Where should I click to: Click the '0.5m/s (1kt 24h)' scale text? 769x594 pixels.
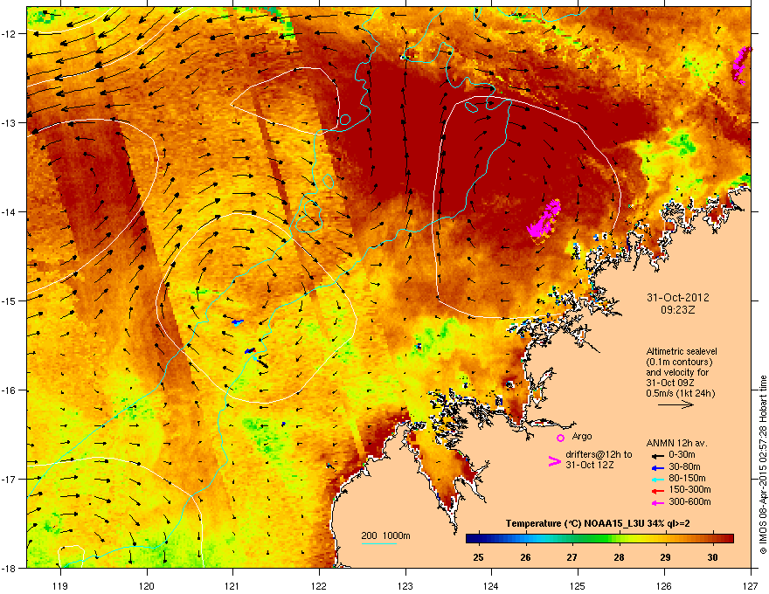[x=680, y=393]
